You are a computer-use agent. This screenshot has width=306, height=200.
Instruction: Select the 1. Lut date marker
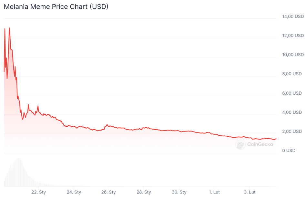coord(214,192)
